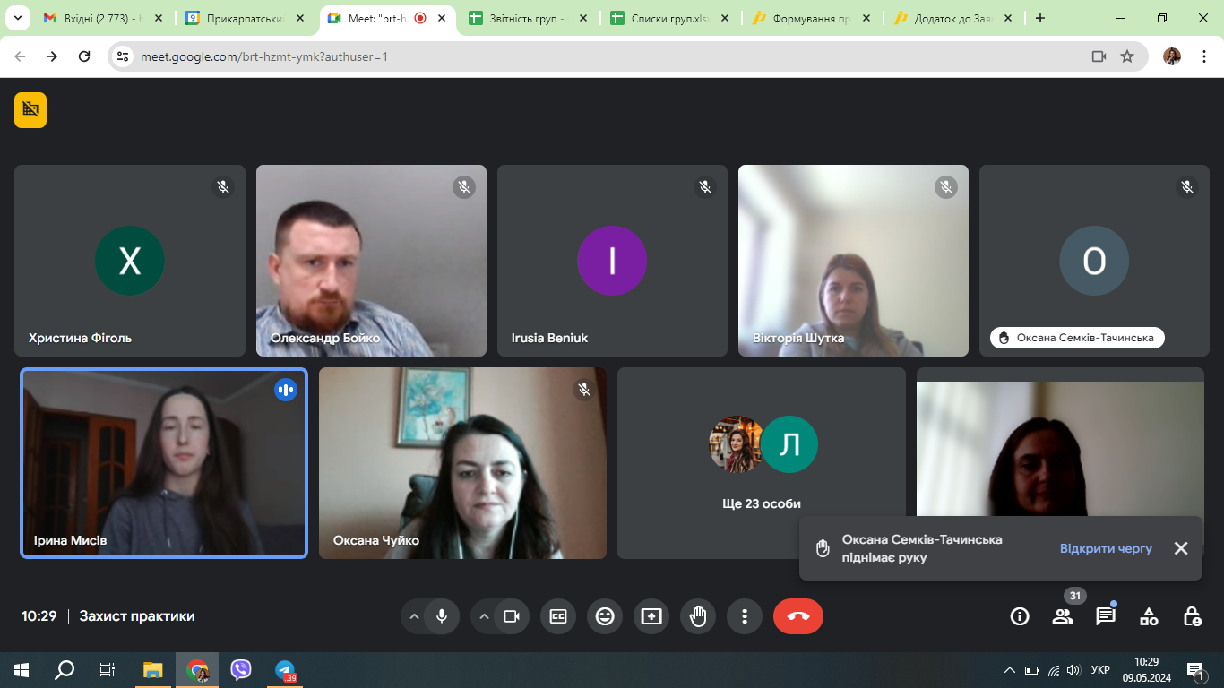
Task: Open the activities shapes icon
Action: (x=1149, y=616)
